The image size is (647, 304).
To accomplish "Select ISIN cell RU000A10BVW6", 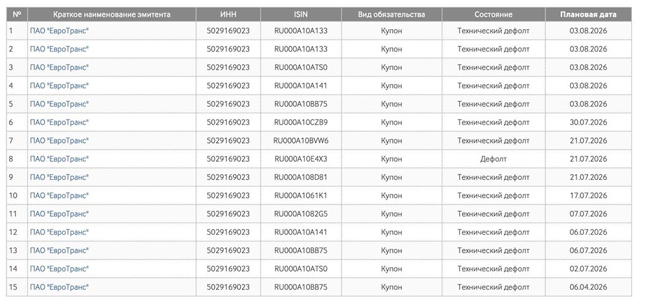I will [x=301, y=140].
